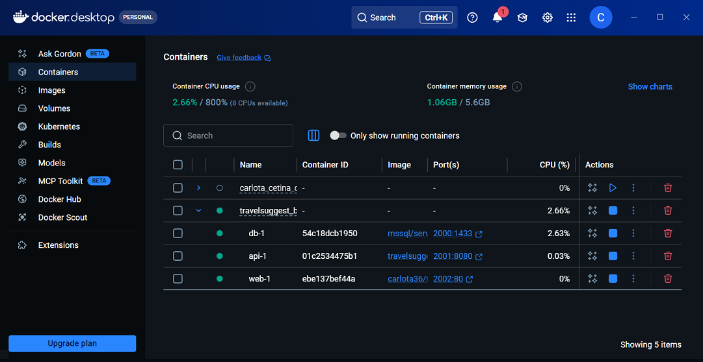Viewport: 703px width, 362px height.
Task: Collapse the travelsuggest_b group chevron
Action: [x=198, y=210]
